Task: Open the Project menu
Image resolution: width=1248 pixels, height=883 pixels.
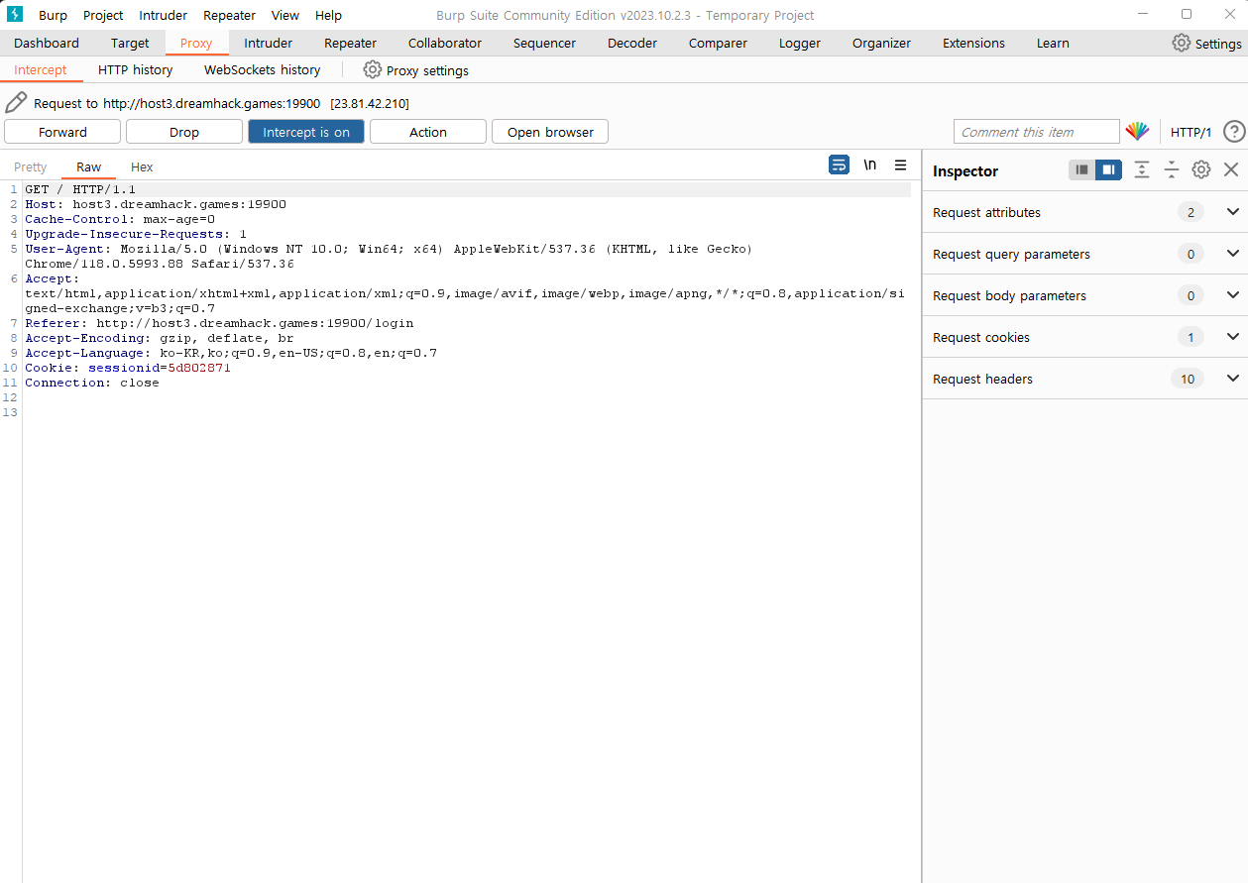Action: [103, 15]
